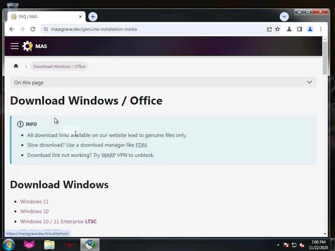Image resolution: width=335 pixels, height=251 pixels.
Task: Click the Download Windows / Office heading
Action: click(x=86, y=101)
